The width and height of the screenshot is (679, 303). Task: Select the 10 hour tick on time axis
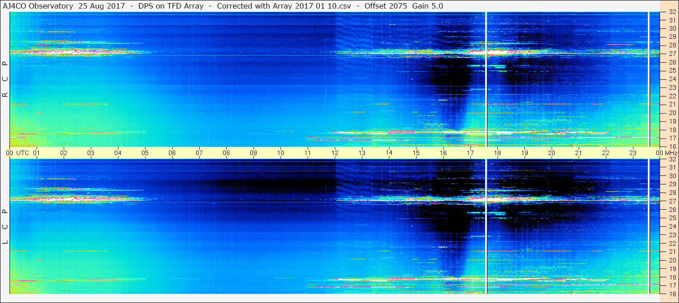pos(281,153)
